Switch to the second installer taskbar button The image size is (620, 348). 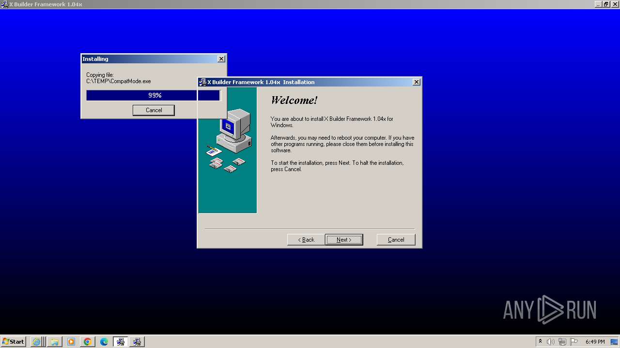137,342
